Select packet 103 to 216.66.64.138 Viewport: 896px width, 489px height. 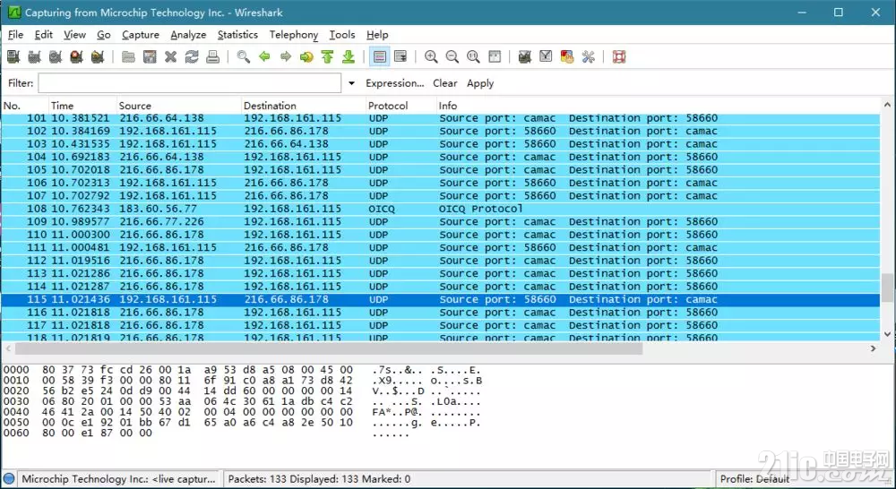point(441,144)
